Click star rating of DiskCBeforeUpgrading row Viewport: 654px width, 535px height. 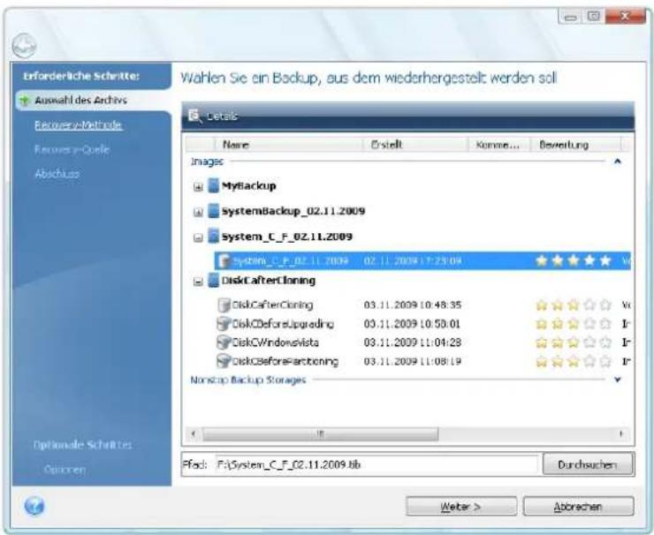pos(574,324)
